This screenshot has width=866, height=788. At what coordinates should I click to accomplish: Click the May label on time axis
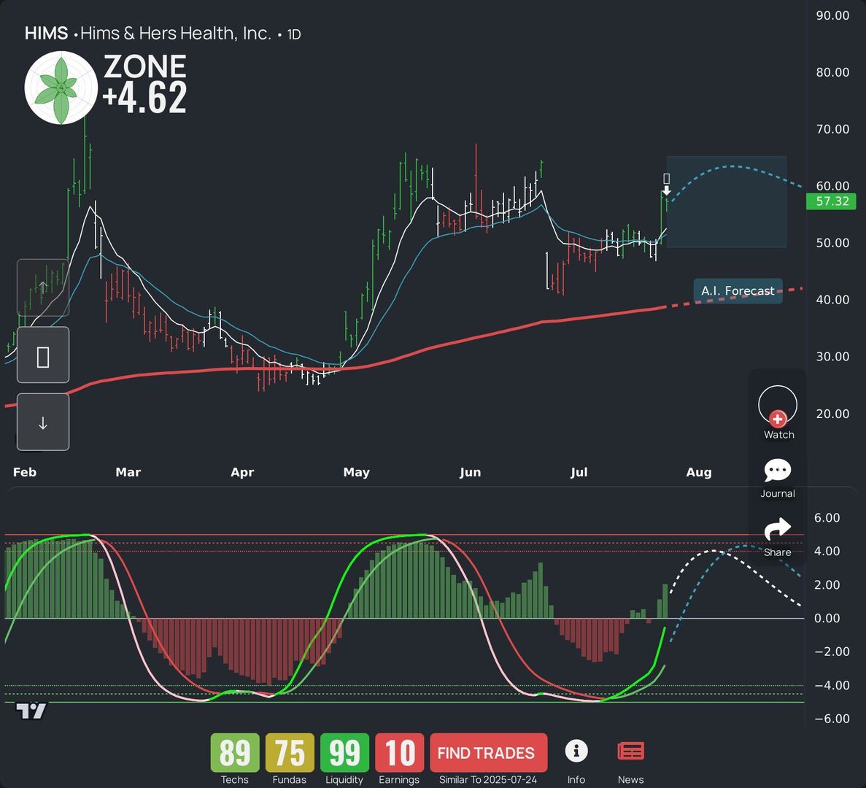[356, 473]
